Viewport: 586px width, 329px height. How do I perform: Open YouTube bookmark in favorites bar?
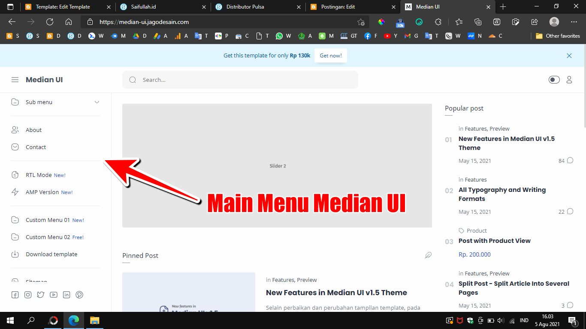(391, 36)
